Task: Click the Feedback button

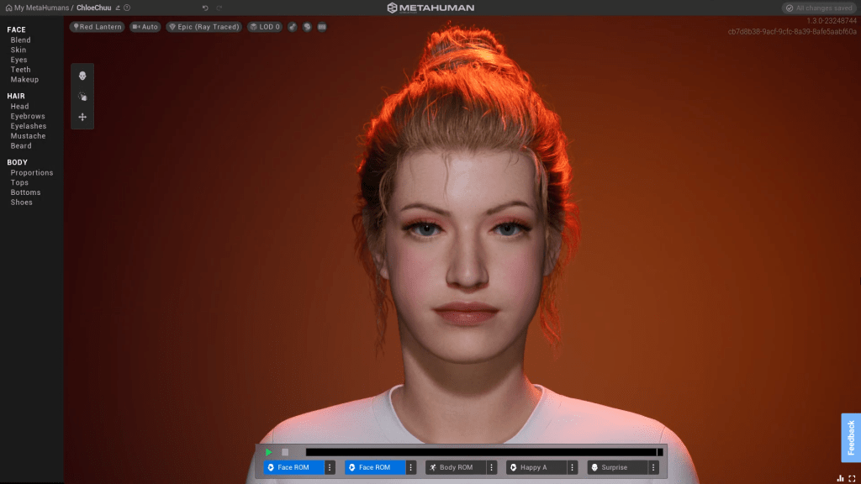Action: (x=850, y=437)
